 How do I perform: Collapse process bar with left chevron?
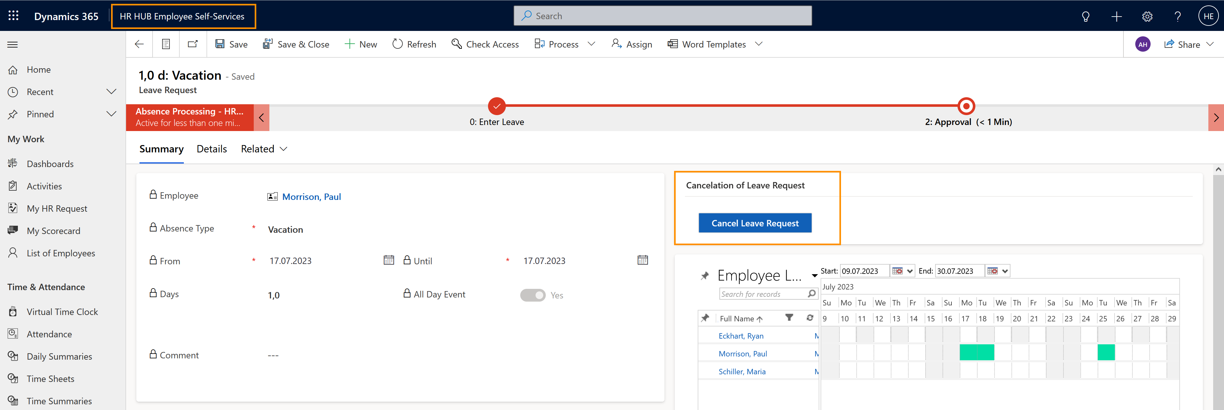pos(261,118)
